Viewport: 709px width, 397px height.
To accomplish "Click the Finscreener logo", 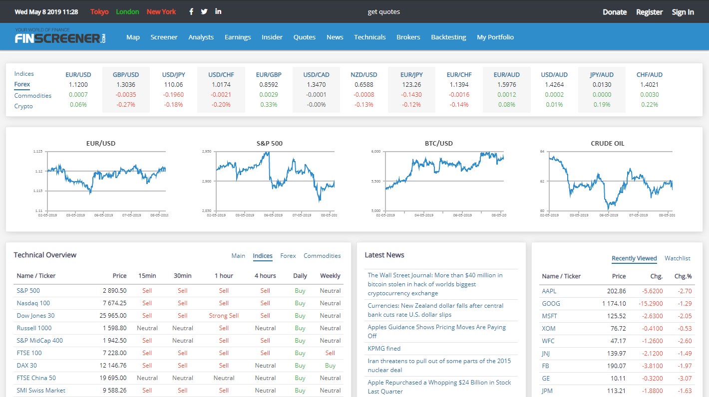I will [x=60, y=37].
